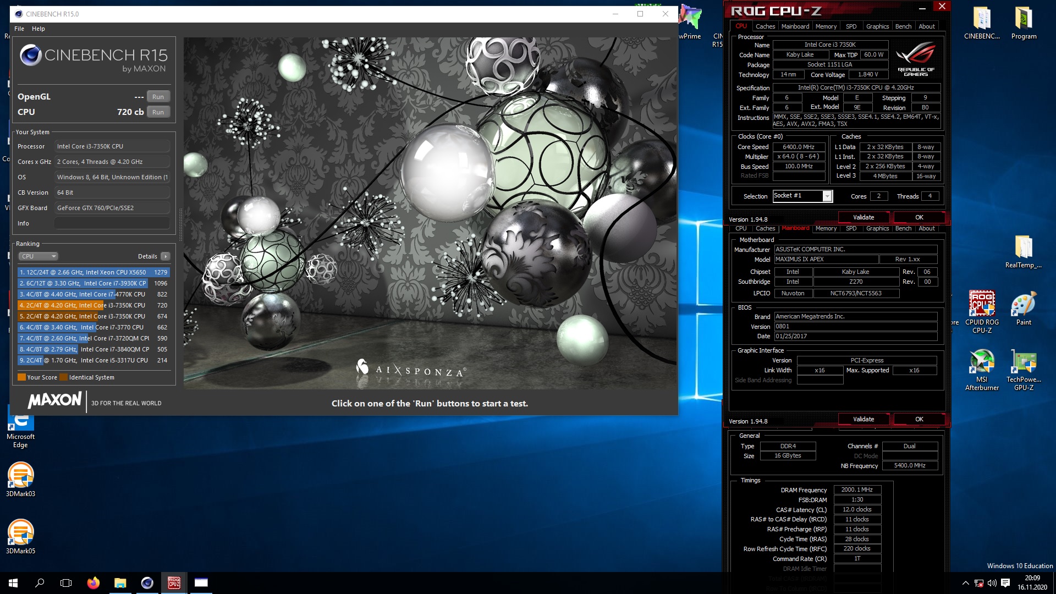Click the rendered AIXSPONZA scene image

click(x=430, y=213)
